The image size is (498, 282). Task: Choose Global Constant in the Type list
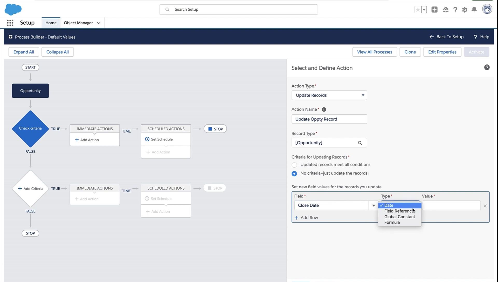coord(400,217)
